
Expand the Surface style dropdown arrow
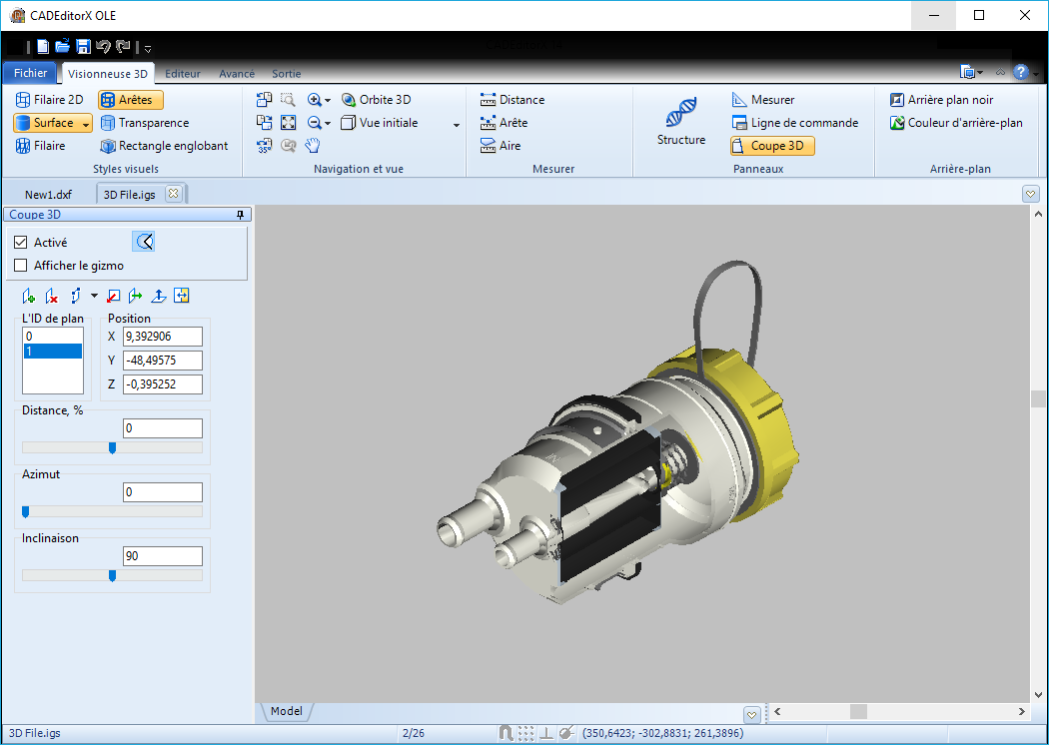pos(86,124)
